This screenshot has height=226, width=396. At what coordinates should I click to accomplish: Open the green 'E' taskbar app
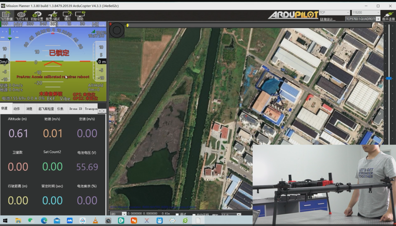[121, 221]
